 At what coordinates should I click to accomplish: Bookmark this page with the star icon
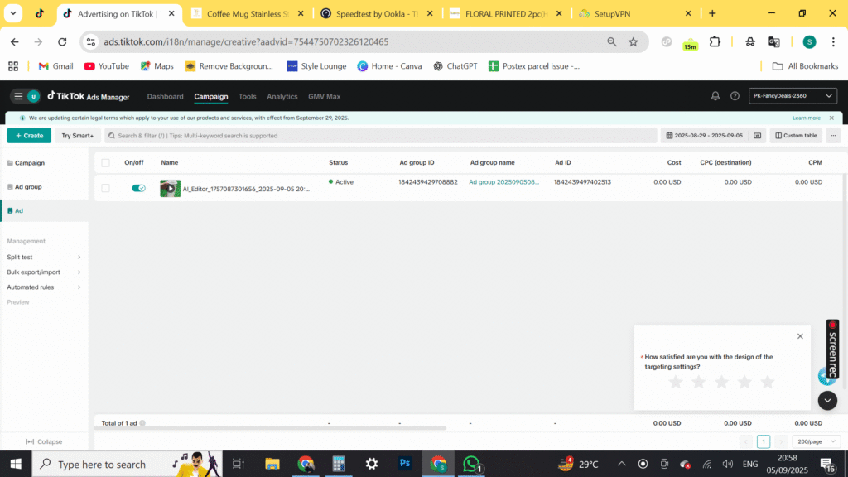634,41
